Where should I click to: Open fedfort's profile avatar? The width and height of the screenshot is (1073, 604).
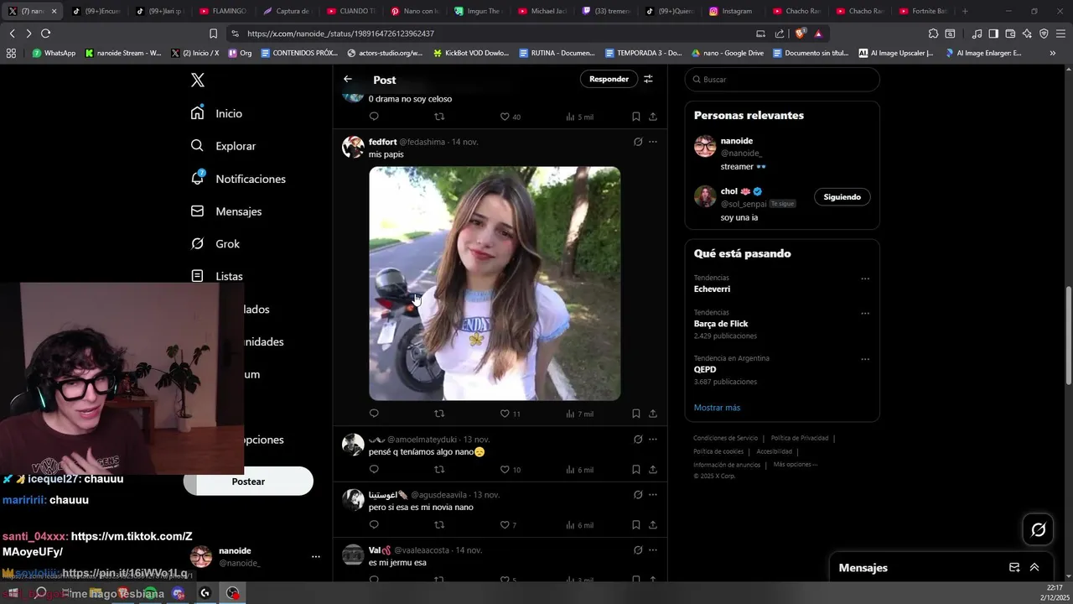click(x=353, y=147)
